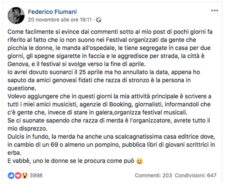225x184 pixels.
Task: Click the line starting Io avrei dovuto suonarci
Action: pyautogui.click(x=104, y=72)
